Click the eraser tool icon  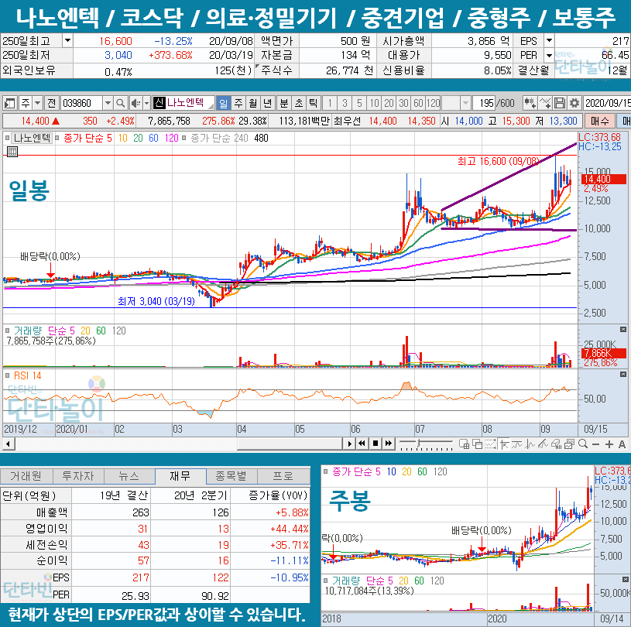(556, 444)
